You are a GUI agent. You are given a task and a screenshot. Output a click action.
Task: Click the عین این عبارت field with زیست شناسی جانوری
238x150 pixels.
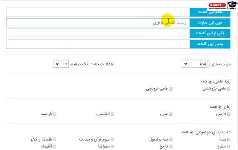(98, 23)
